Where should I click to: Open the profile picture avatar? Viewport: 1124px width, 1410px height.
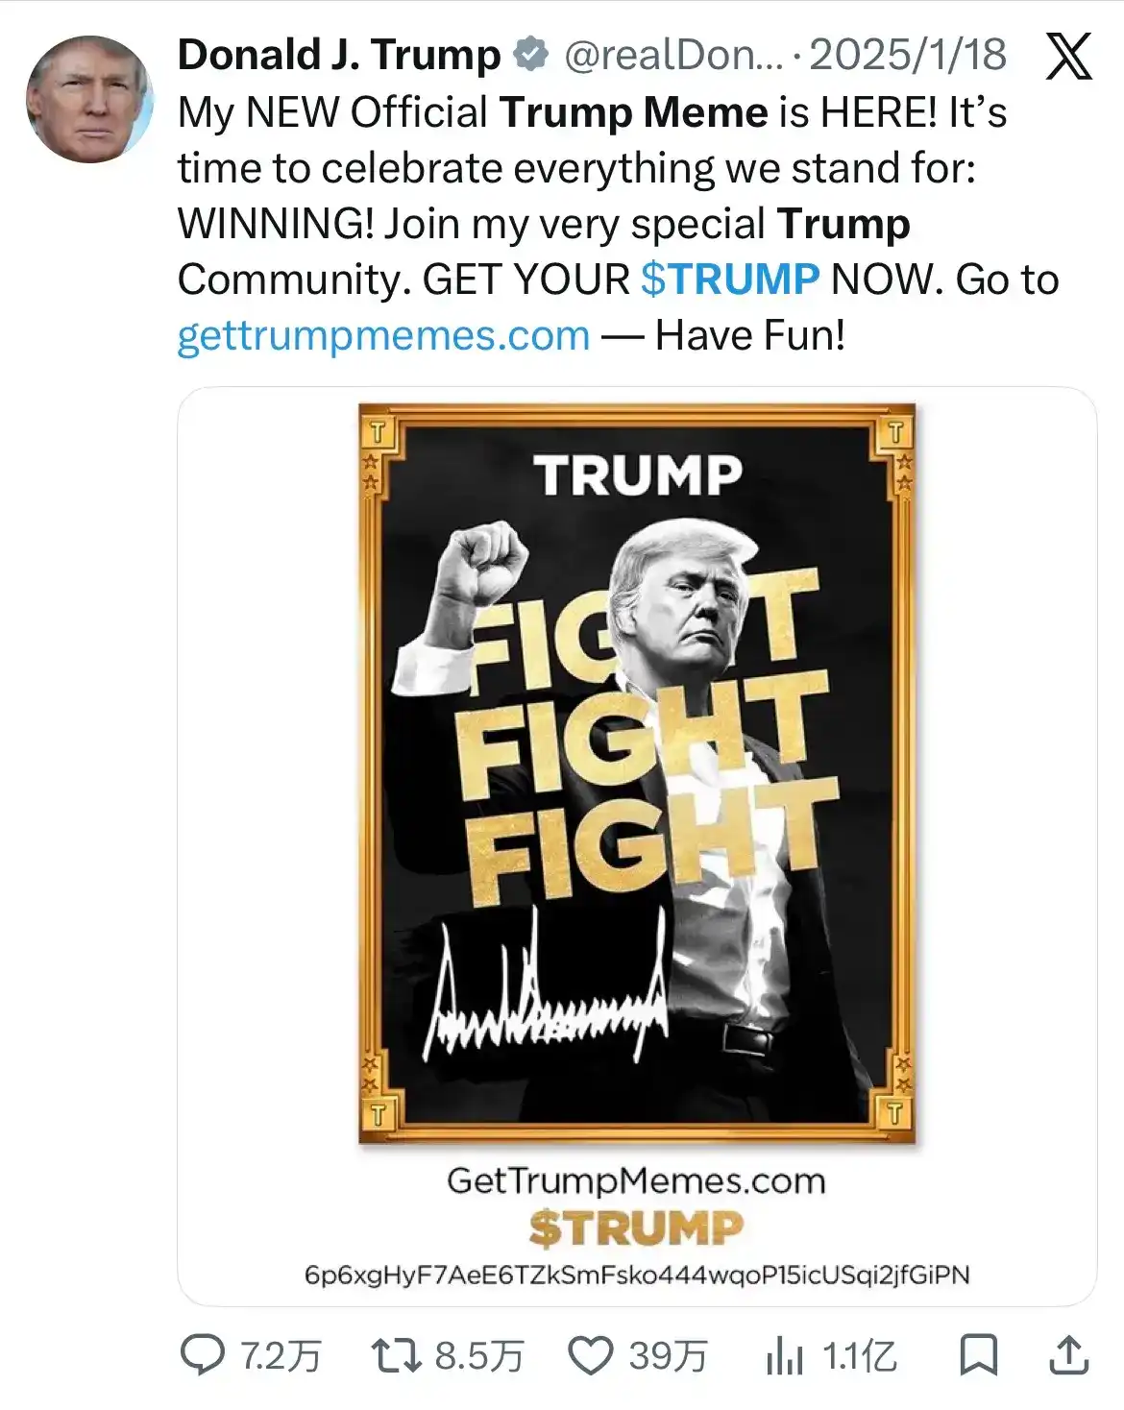[x=89, y=99]
